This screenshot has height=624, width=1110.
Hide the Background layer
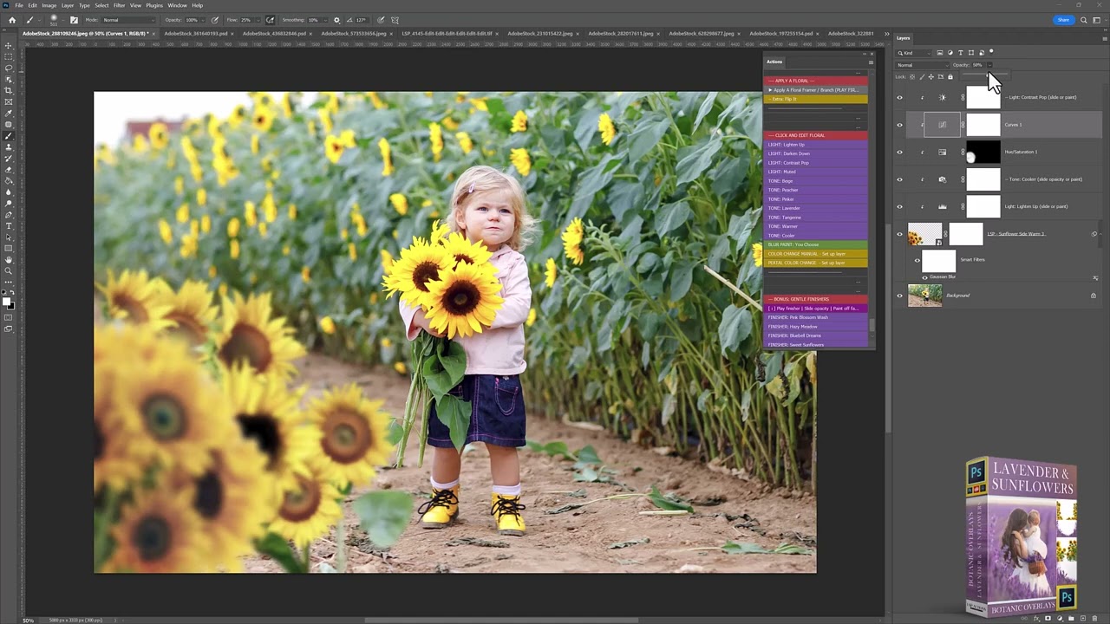tap(899, 296)
